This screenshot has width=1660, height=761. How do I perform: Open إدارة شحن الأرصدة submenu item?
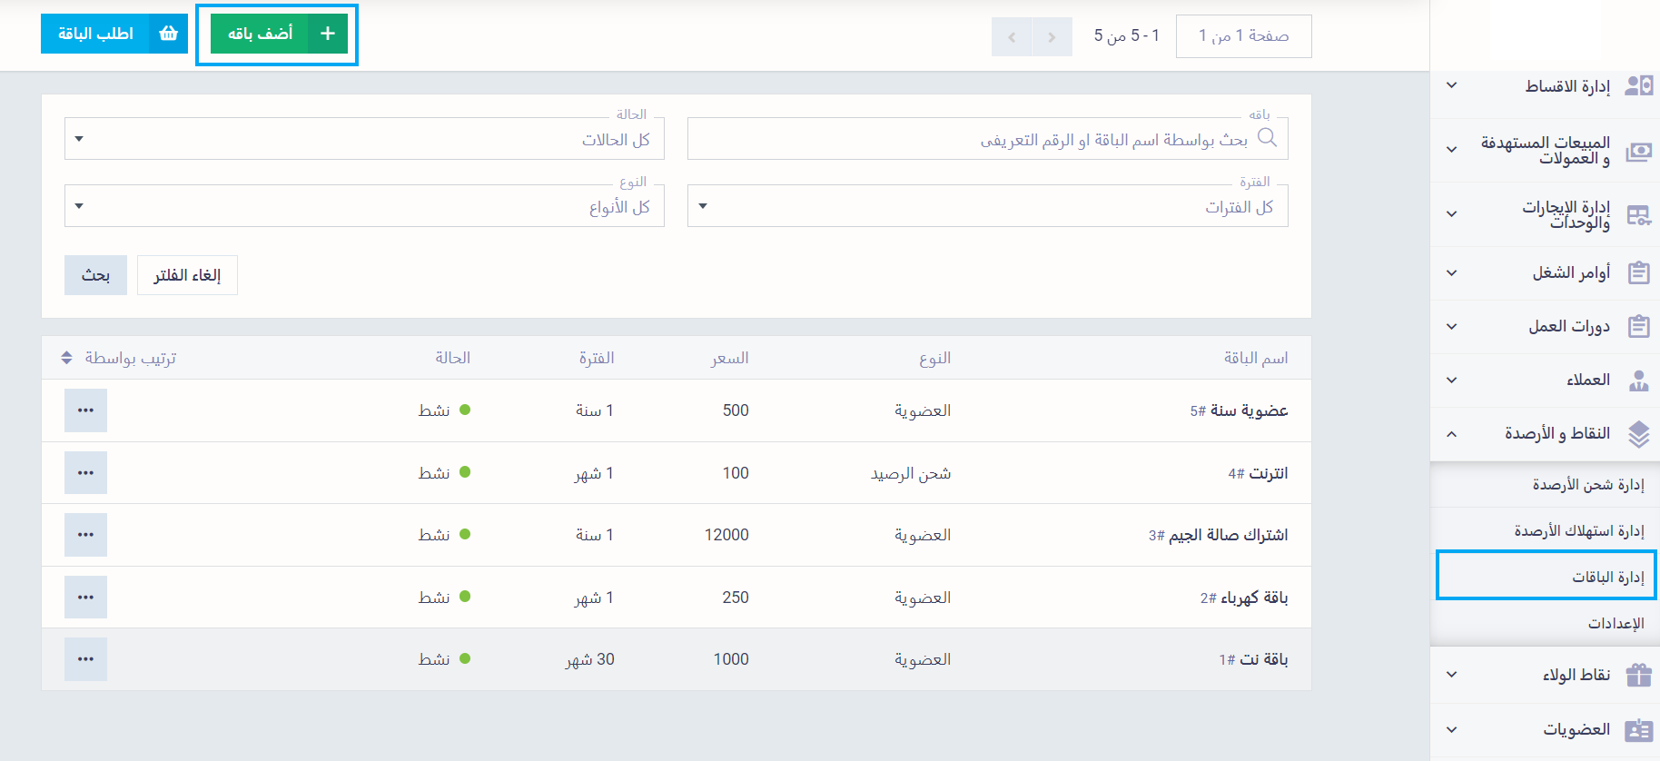[1587, 485]
